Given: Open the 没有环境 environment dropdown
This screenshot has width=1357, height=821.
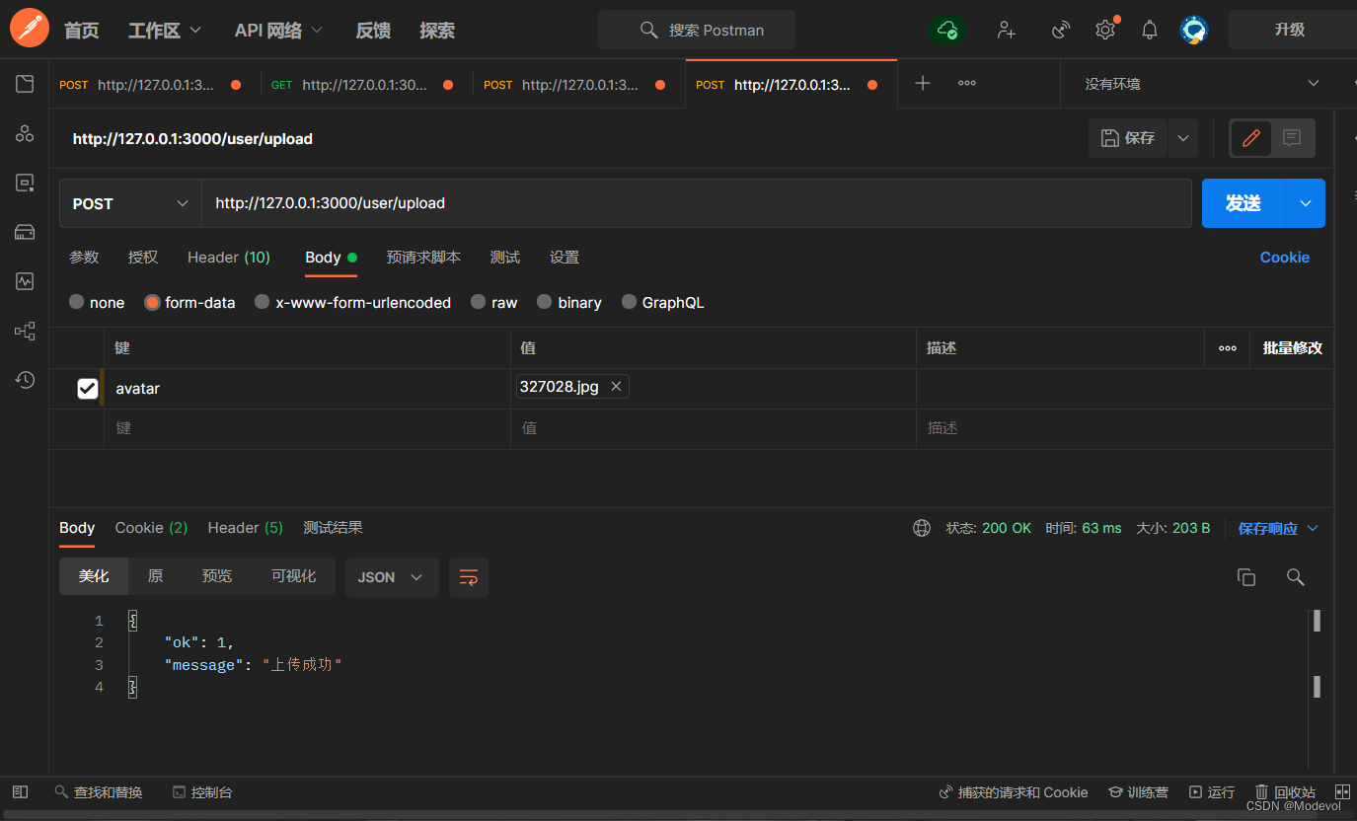Looking at the screenshot, I should coord(1201,84).
